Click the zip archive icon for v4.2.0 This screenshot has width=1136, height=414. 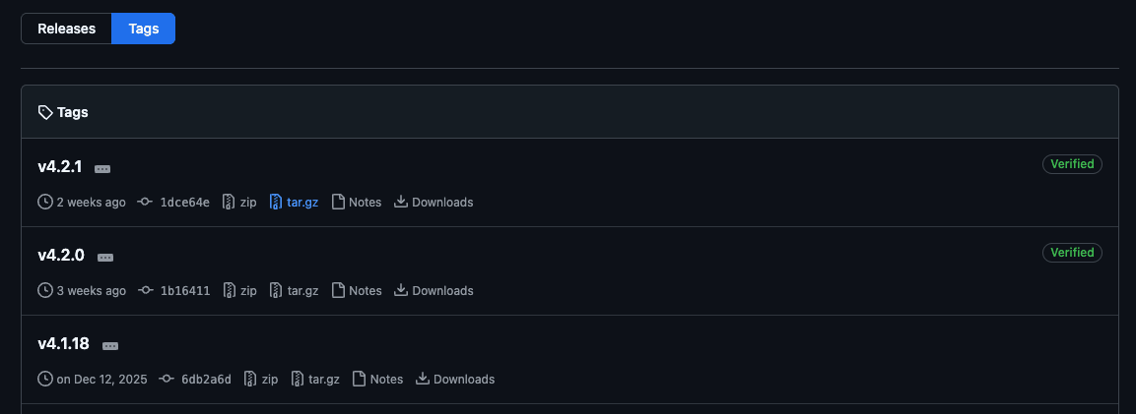click(x=229, y=291)
